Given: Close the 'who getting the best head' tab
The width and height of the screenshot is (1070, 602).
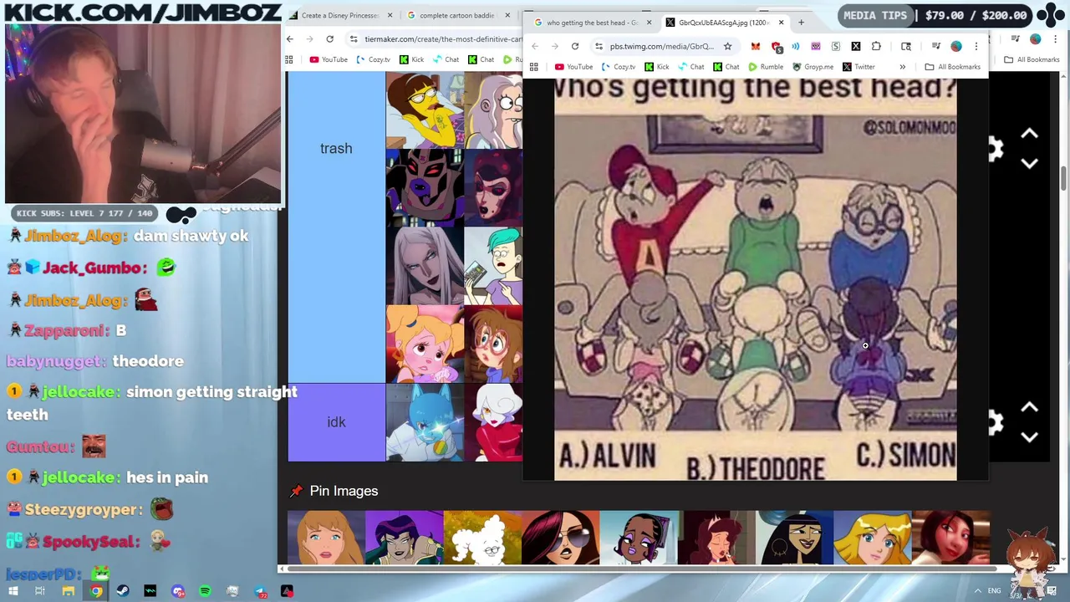Looking at the screenshot, I should click(649, 23).
